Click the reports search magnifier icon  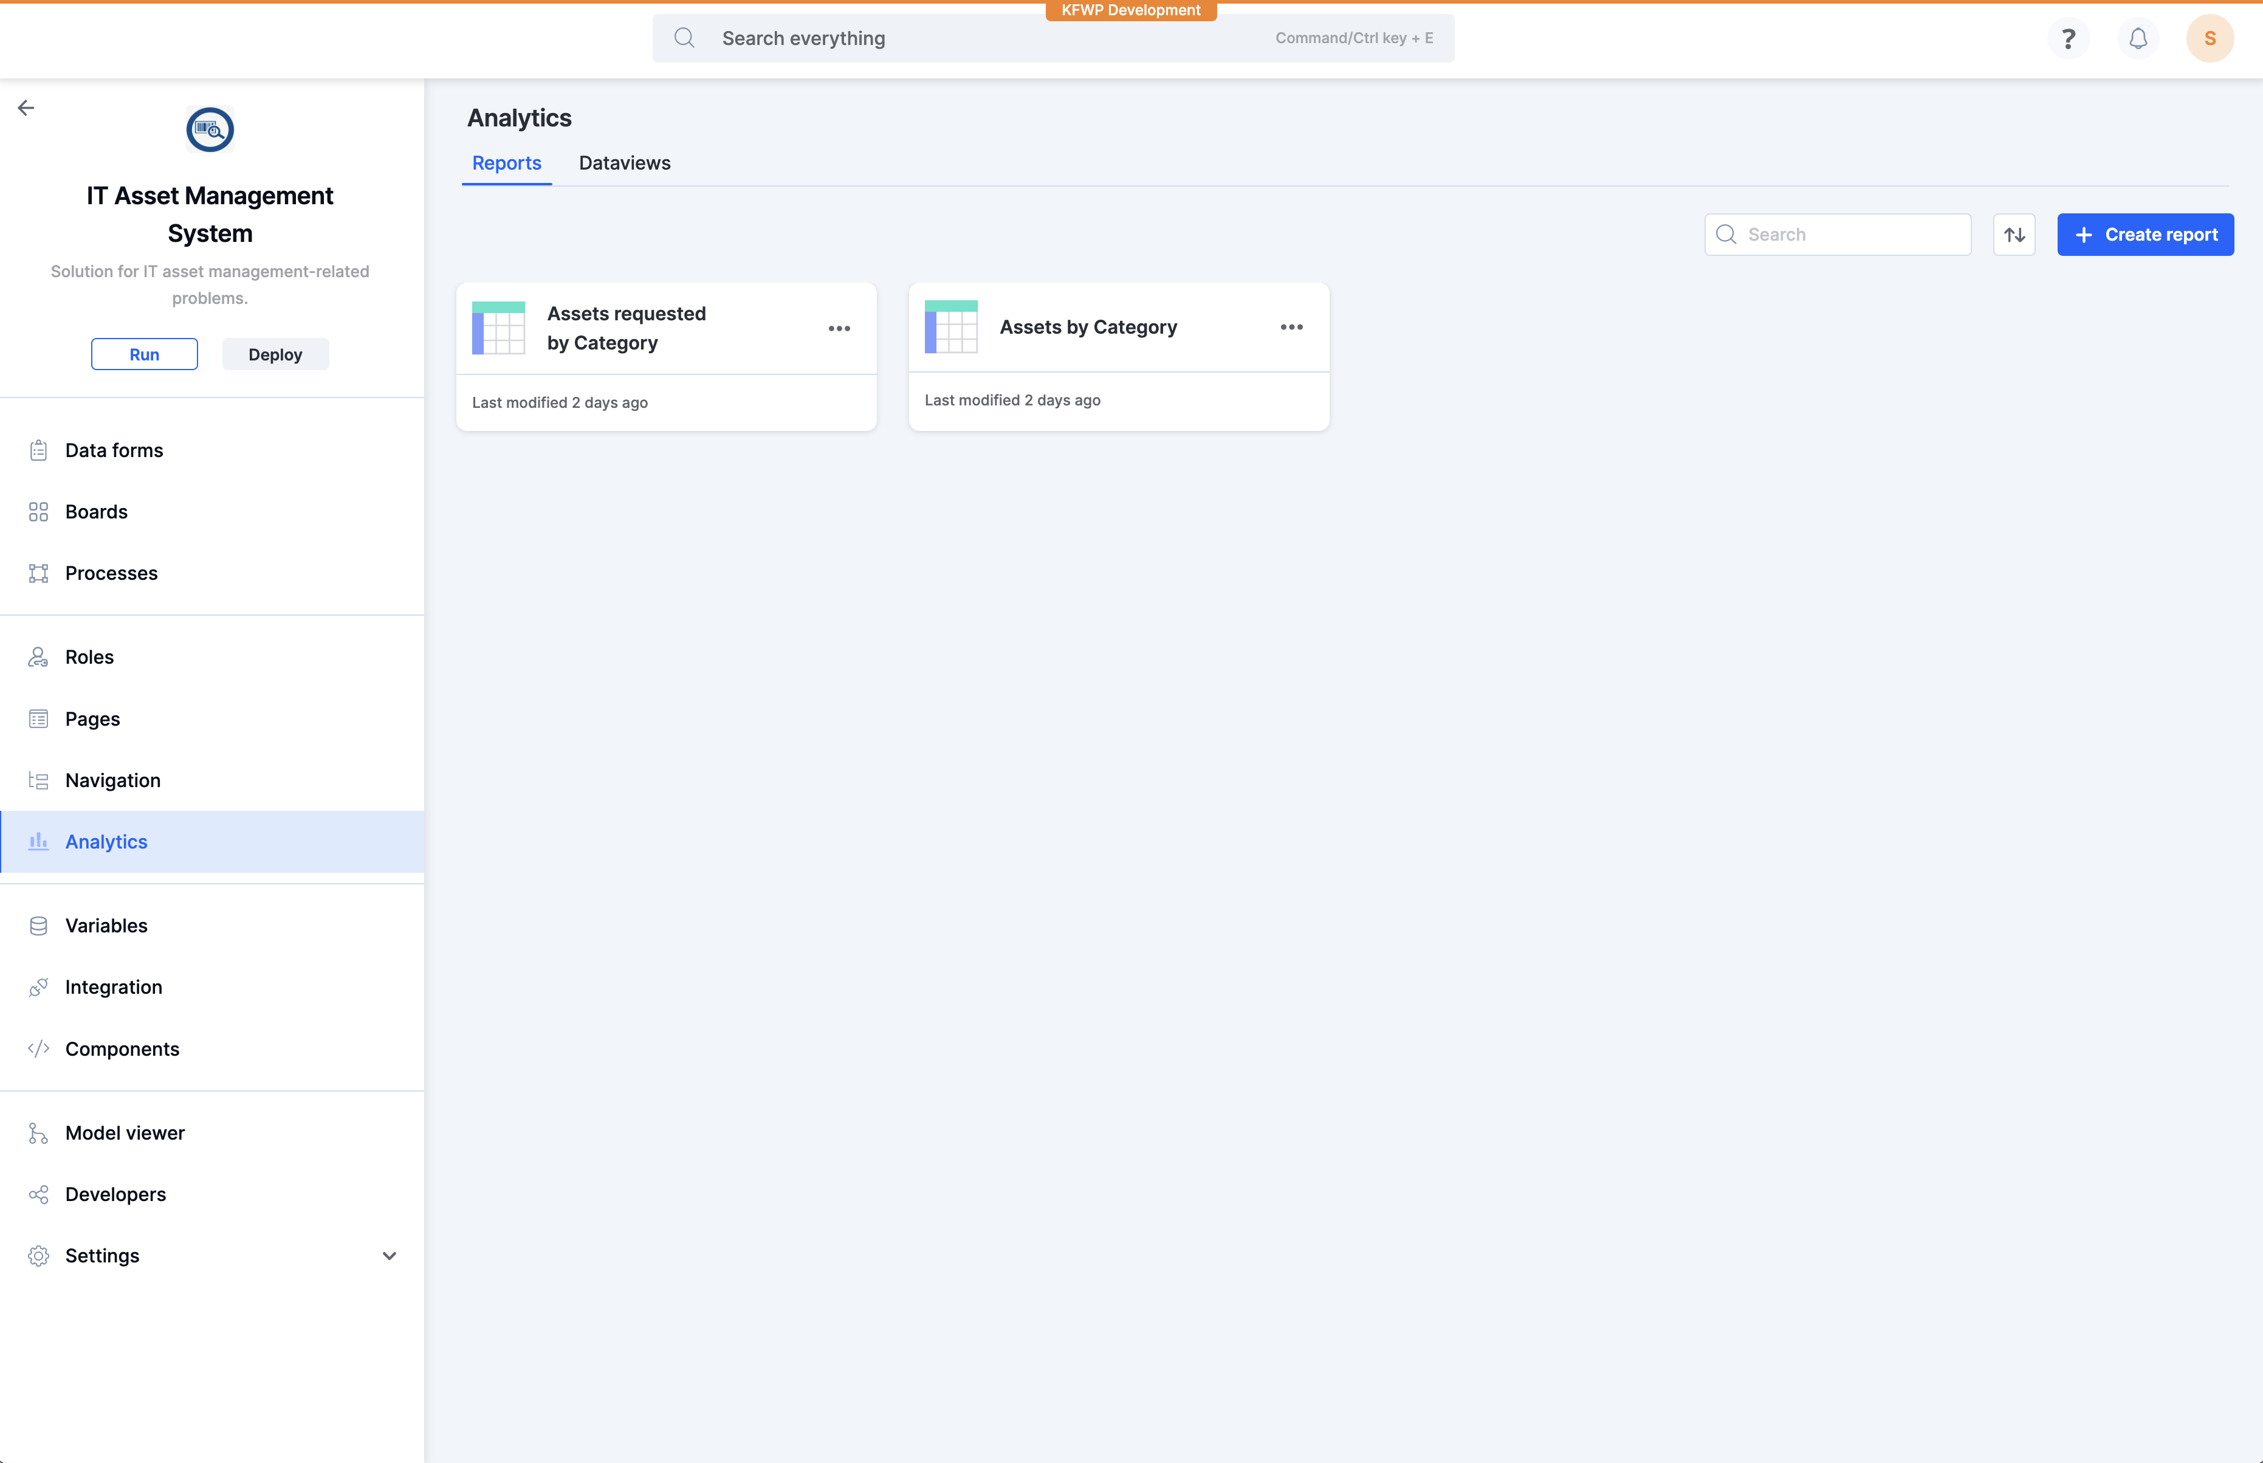[1726, 235]
